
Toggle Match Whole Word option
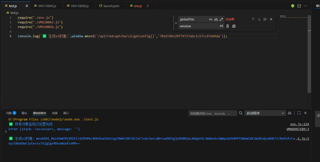[216, 19]
